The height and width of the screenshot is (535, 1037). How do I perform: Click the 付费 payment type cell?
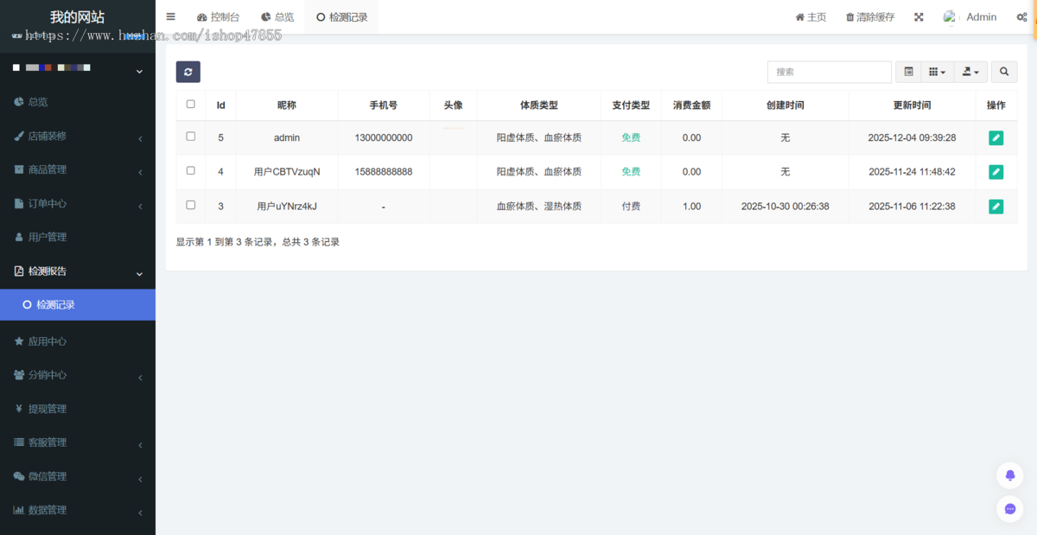coord(631,207)
